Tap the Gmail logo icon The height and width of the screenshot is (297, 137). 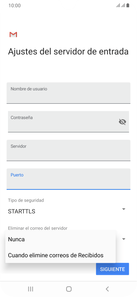pyautogui.click(x=13, y=34)
